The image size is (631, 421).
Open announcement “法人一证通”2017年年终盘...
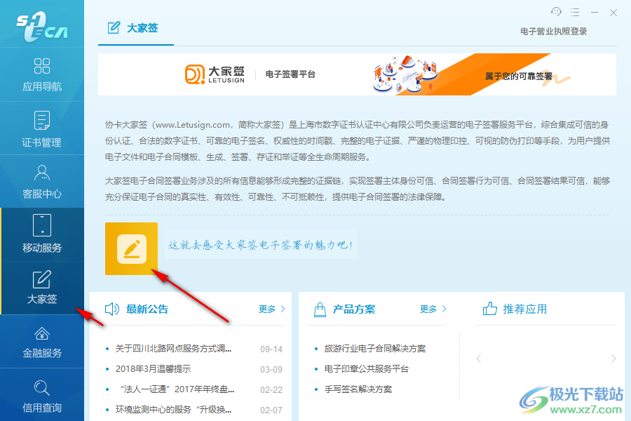(x=177, y=389)
